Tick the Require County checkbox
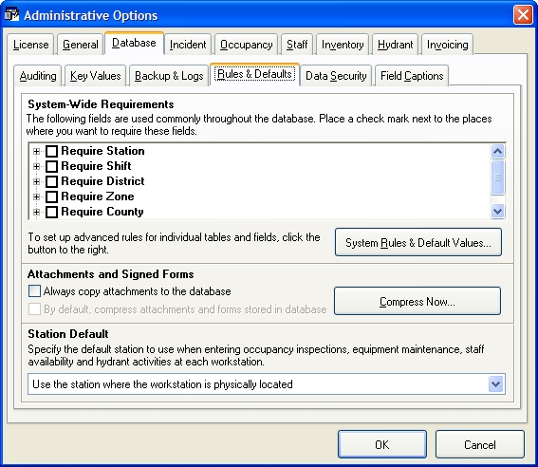This screenshot has height=467, width=538. pos(51,212)
